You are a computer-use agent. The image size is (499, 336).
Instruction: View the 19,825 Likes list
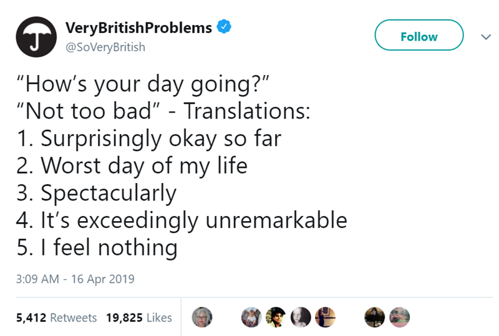(x=138, y=318)
